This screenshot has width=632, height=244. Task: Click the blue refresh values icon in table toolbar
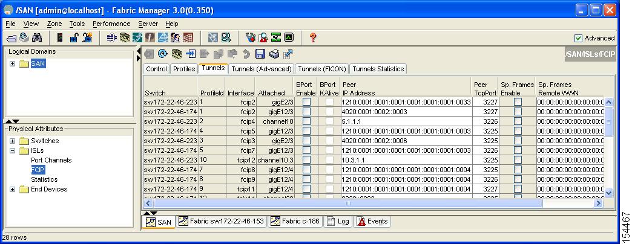click(162, 54)
